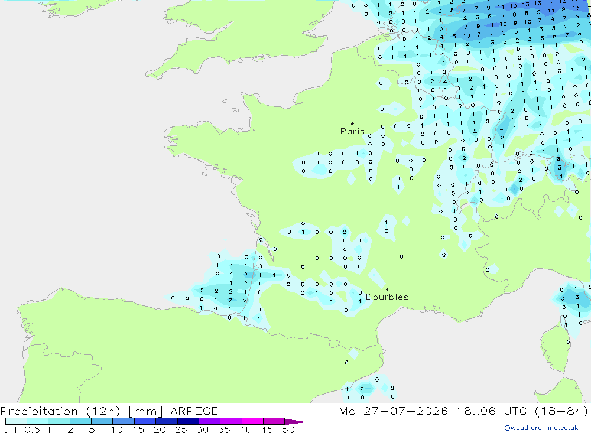Click the '18..06 UTC' time range
The width and height of the screenshot is (591, 433).
492,411
